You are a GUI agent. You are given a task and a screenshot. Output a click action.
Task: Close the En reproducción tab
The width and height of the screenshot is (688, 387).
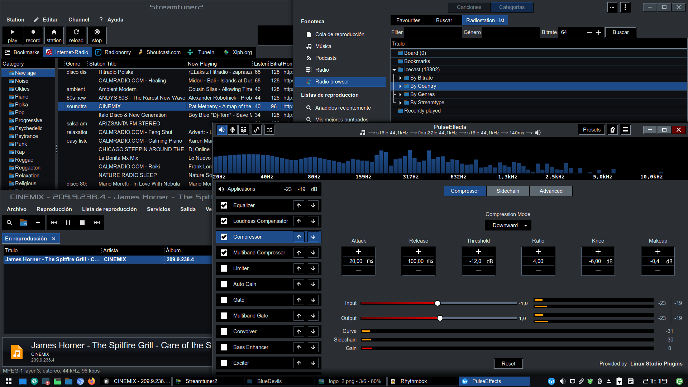(x=54, y=239)
